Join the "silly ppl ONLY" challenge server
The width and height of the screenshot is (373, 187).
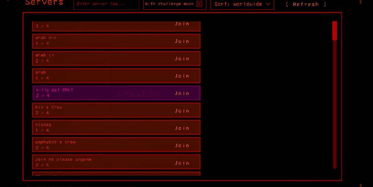tap(182, 93)
